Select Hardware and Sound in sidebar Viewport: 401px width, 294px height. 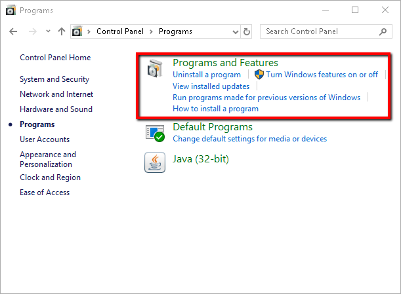point(56,109)
